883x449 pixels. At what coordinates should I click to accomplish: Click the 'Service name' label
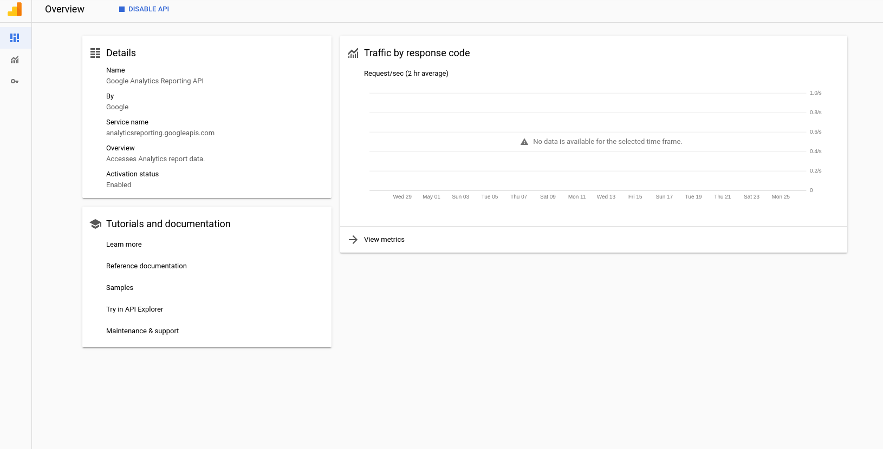click(x=127, y=122)
